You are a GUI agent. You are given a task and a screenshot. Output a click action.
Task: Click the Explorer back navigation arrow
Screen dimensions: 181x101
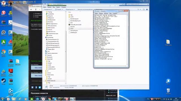[x=44, y=4]
